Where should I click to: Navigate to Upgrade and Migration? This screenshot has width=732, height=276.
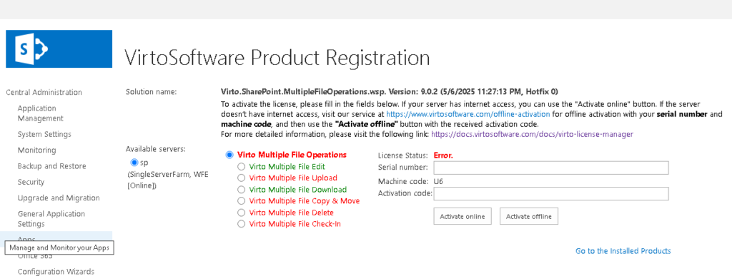coord(59,198)
